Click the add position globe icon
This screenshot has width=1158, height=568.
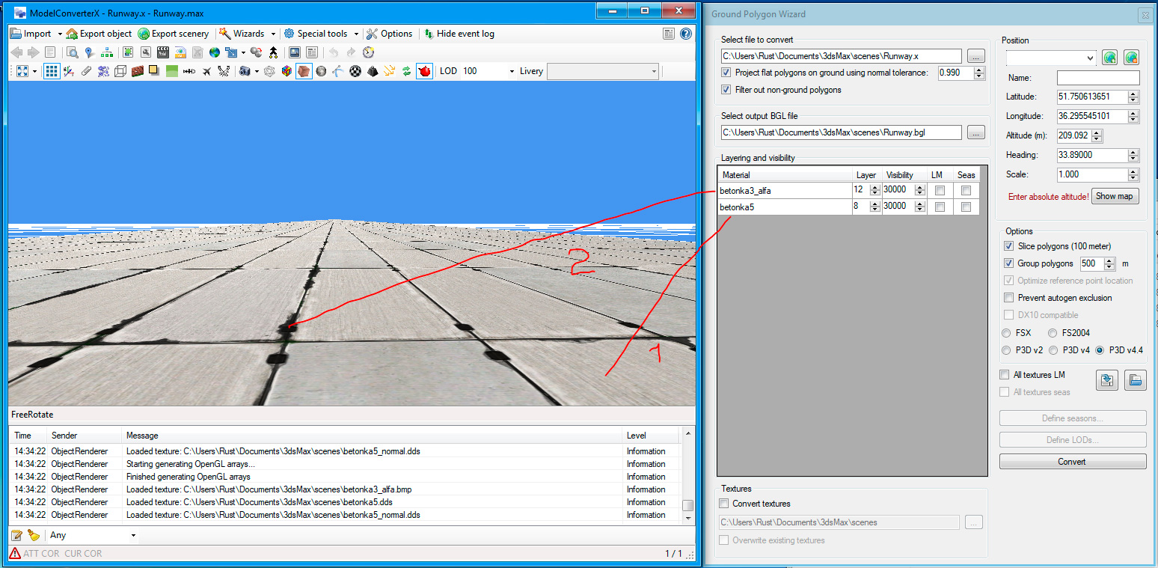click(x=1110, y=58)
